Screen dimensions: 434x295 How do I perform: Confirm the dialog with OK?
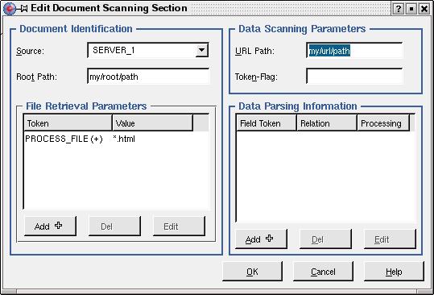[x=253, y=272]
